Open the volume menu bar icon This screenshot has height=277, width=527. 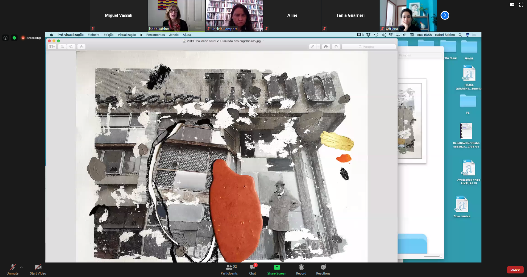pyautogui.click(x=405, y=35)
